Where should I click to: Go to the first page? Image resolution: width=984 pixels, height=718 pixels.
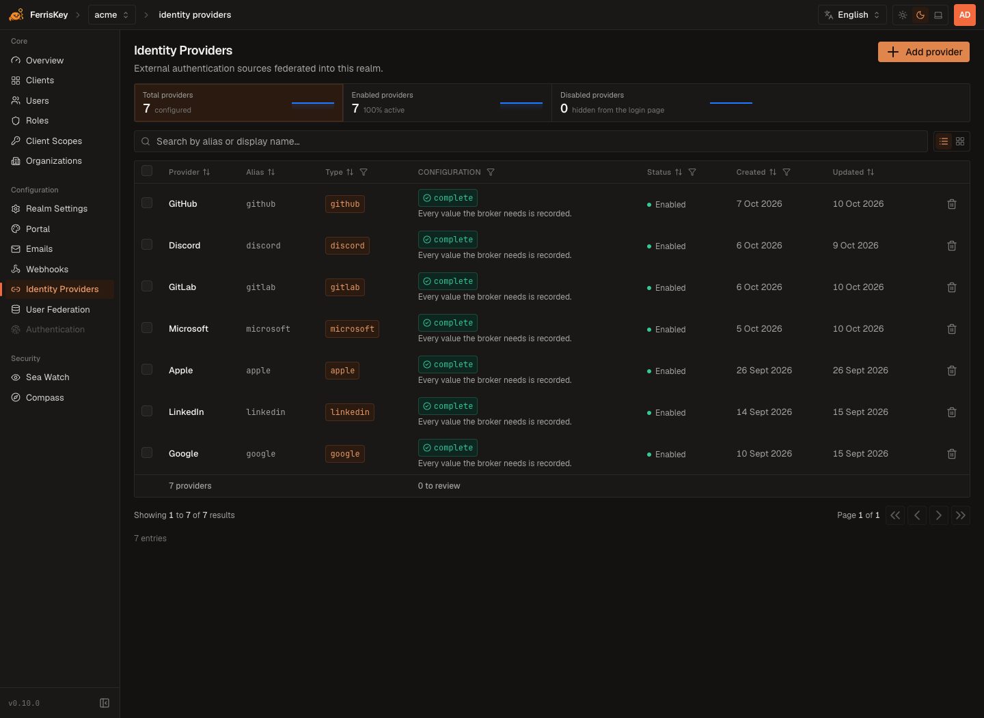895,515
